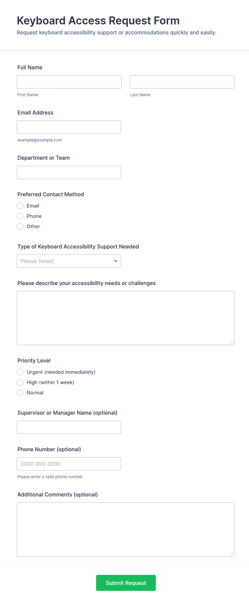Click the resize handle of the accessibility needs box

(232, 342)
